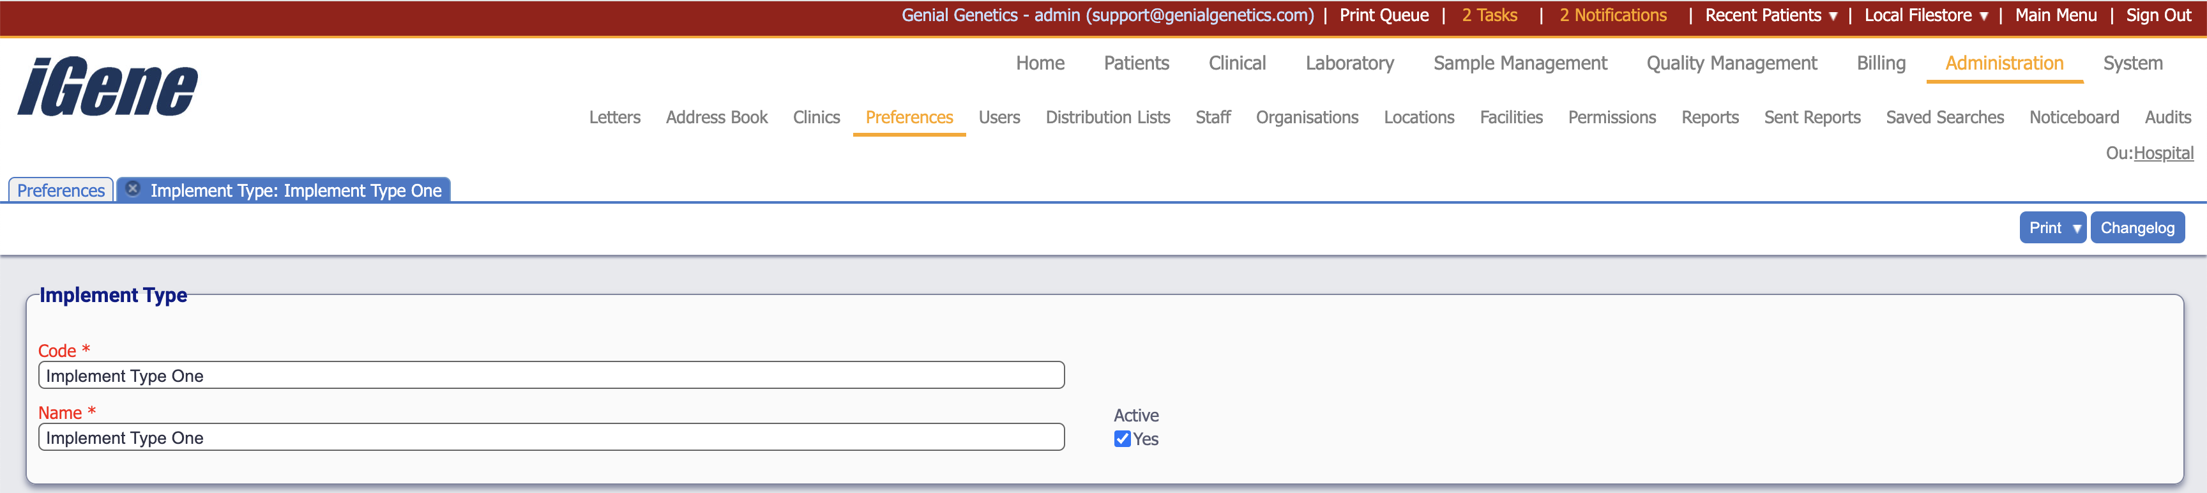Open the 2 Tasks link

1488,15
